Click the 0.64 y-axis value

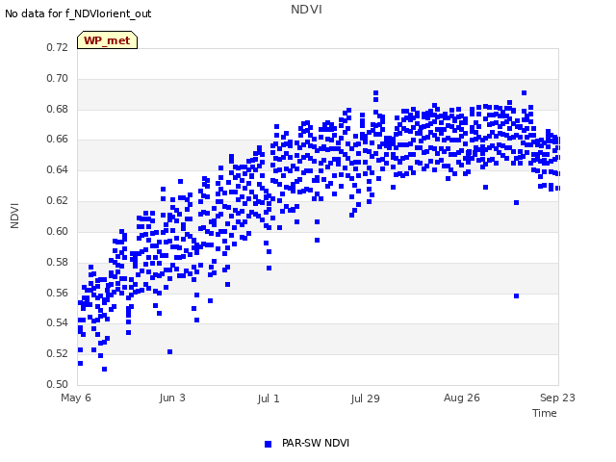pos(58,169)
